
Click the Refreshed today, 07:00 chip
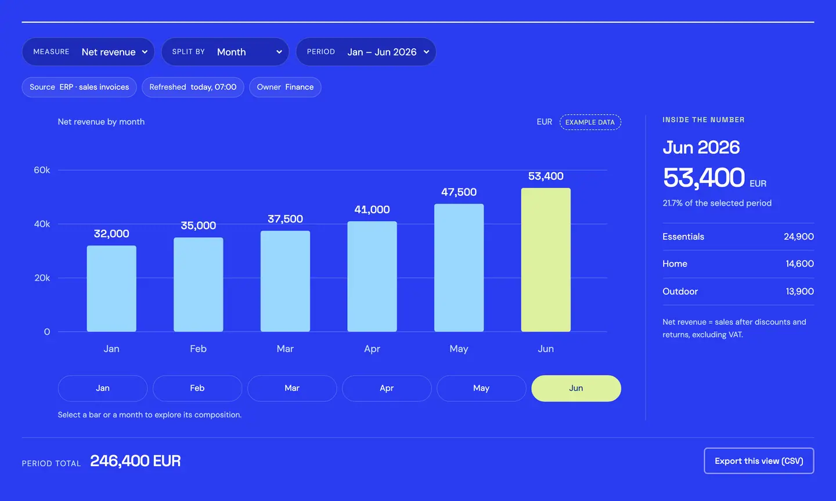click(x=193, y=87)
